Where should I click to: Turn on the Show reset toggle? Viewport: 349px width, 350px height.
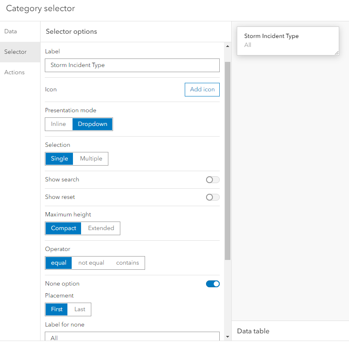pyautogui.click(x=212, y=197)
